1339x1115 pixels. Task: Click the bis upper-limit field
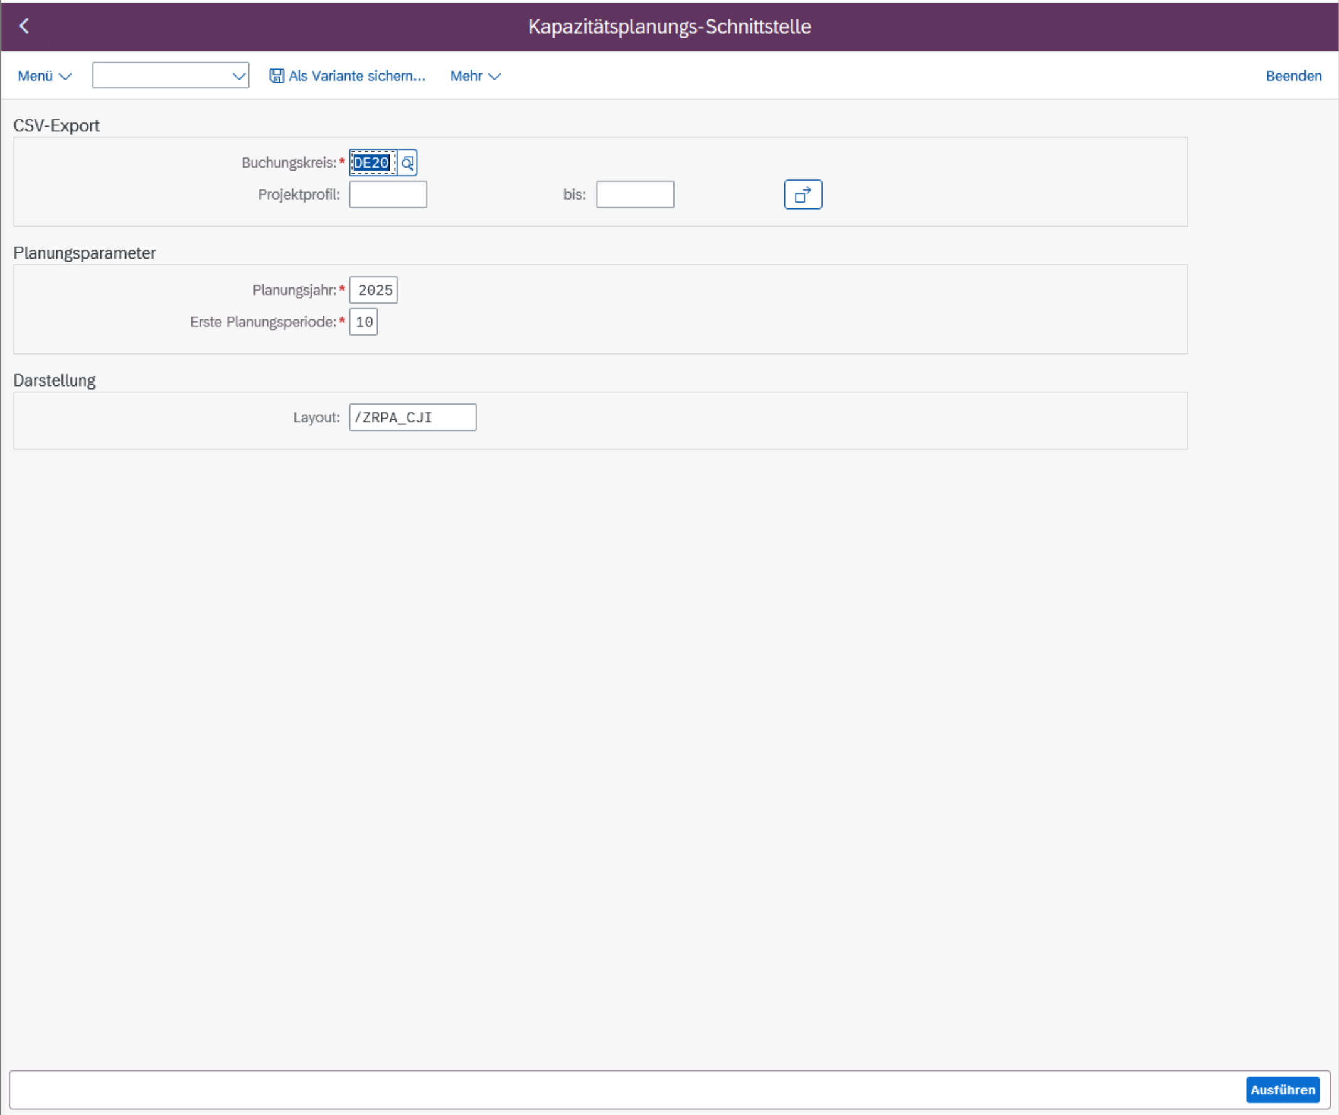(634, 195)
